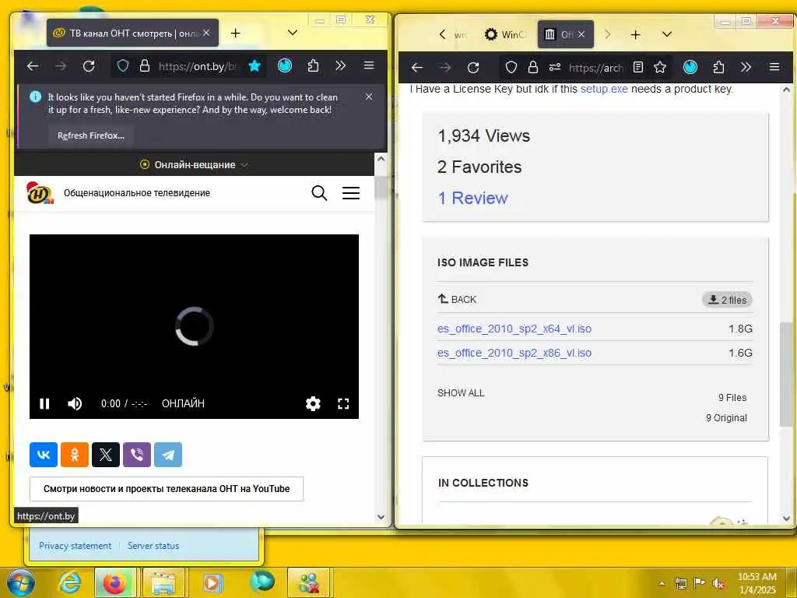Mute the video player volume
Screen dimensions: 797x598
tap(75, 404)
